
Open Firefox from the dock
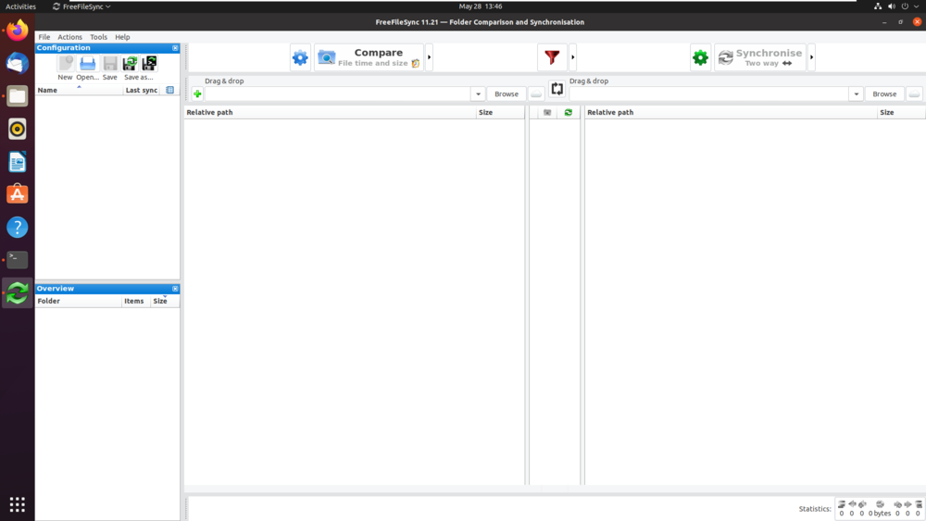pos(17,31)
